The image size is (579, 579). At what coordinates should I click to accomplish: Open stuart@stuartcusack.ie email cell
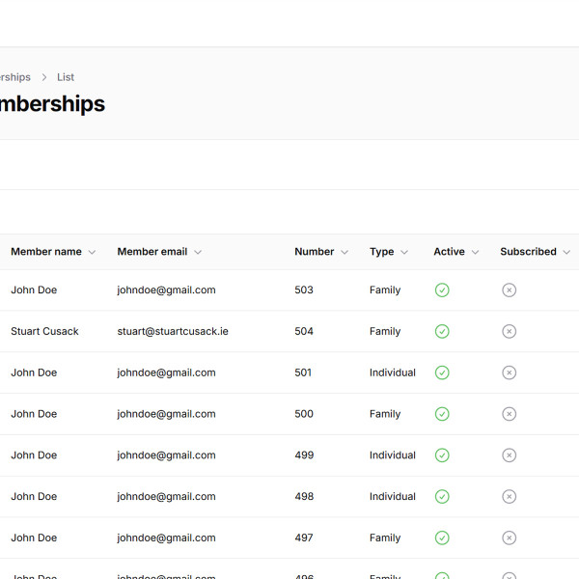coord(173,331)
